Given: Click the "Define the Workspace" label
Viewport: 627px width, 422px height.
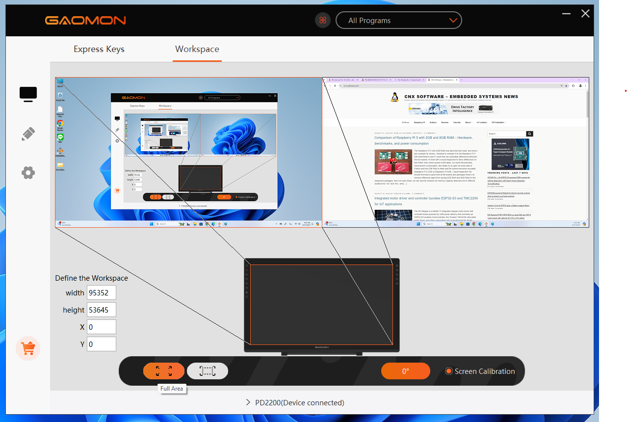Looking at the screenshot, I should click(x=91, y=278).
